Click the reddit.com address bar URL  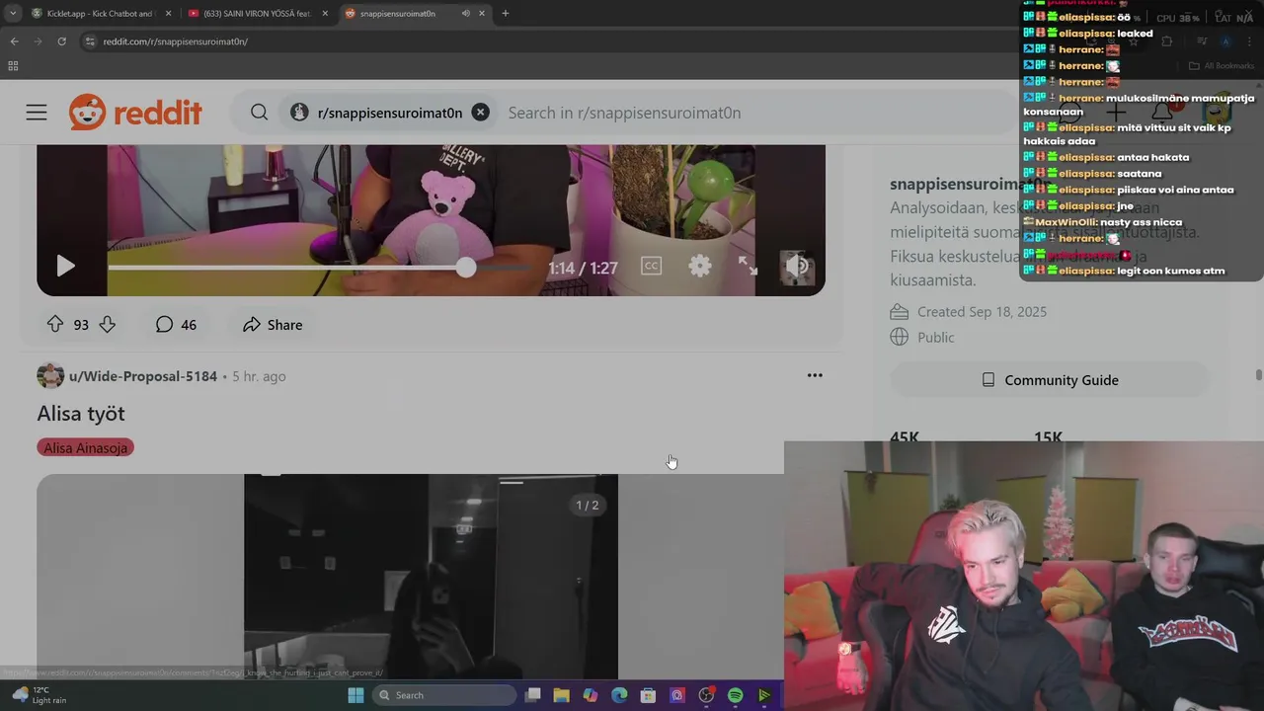[175, 41]
